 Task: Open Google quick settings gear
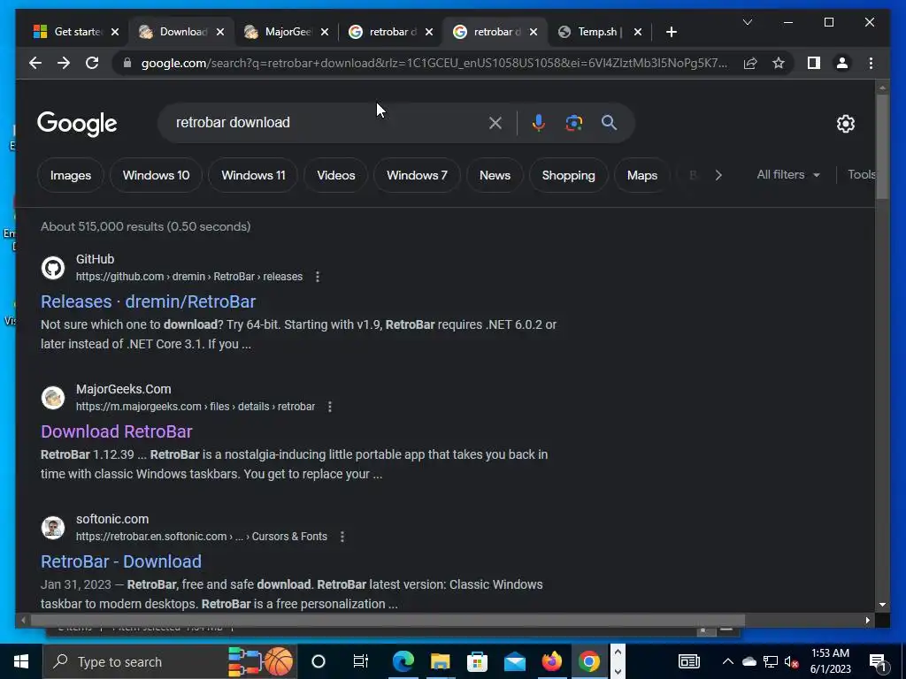(845, 124)
